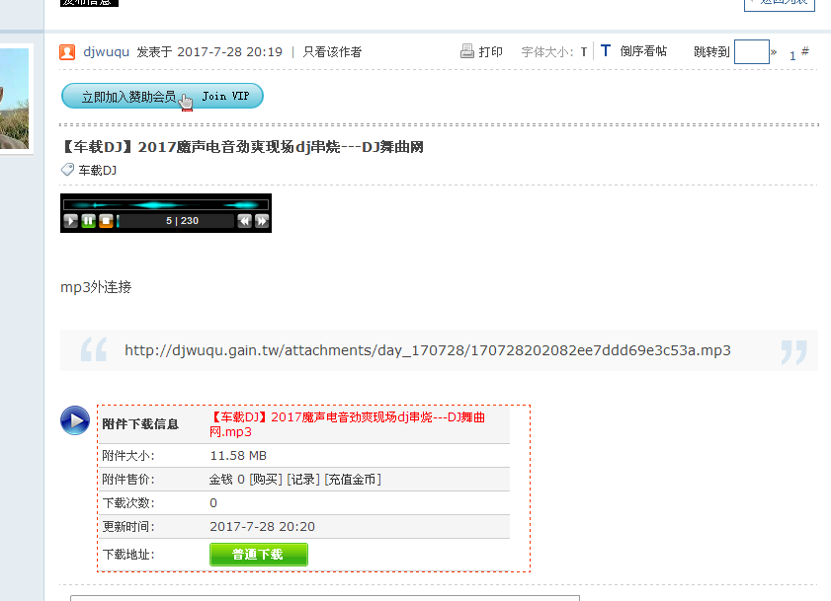Viewport: 831px width, 601px height.
Task: Click the green 普通下载 download button
Action: point(259,555)
